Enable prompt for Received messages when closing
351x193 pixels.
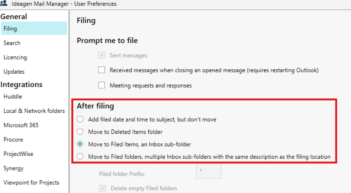pyautogui.click(x=102, y=70)
